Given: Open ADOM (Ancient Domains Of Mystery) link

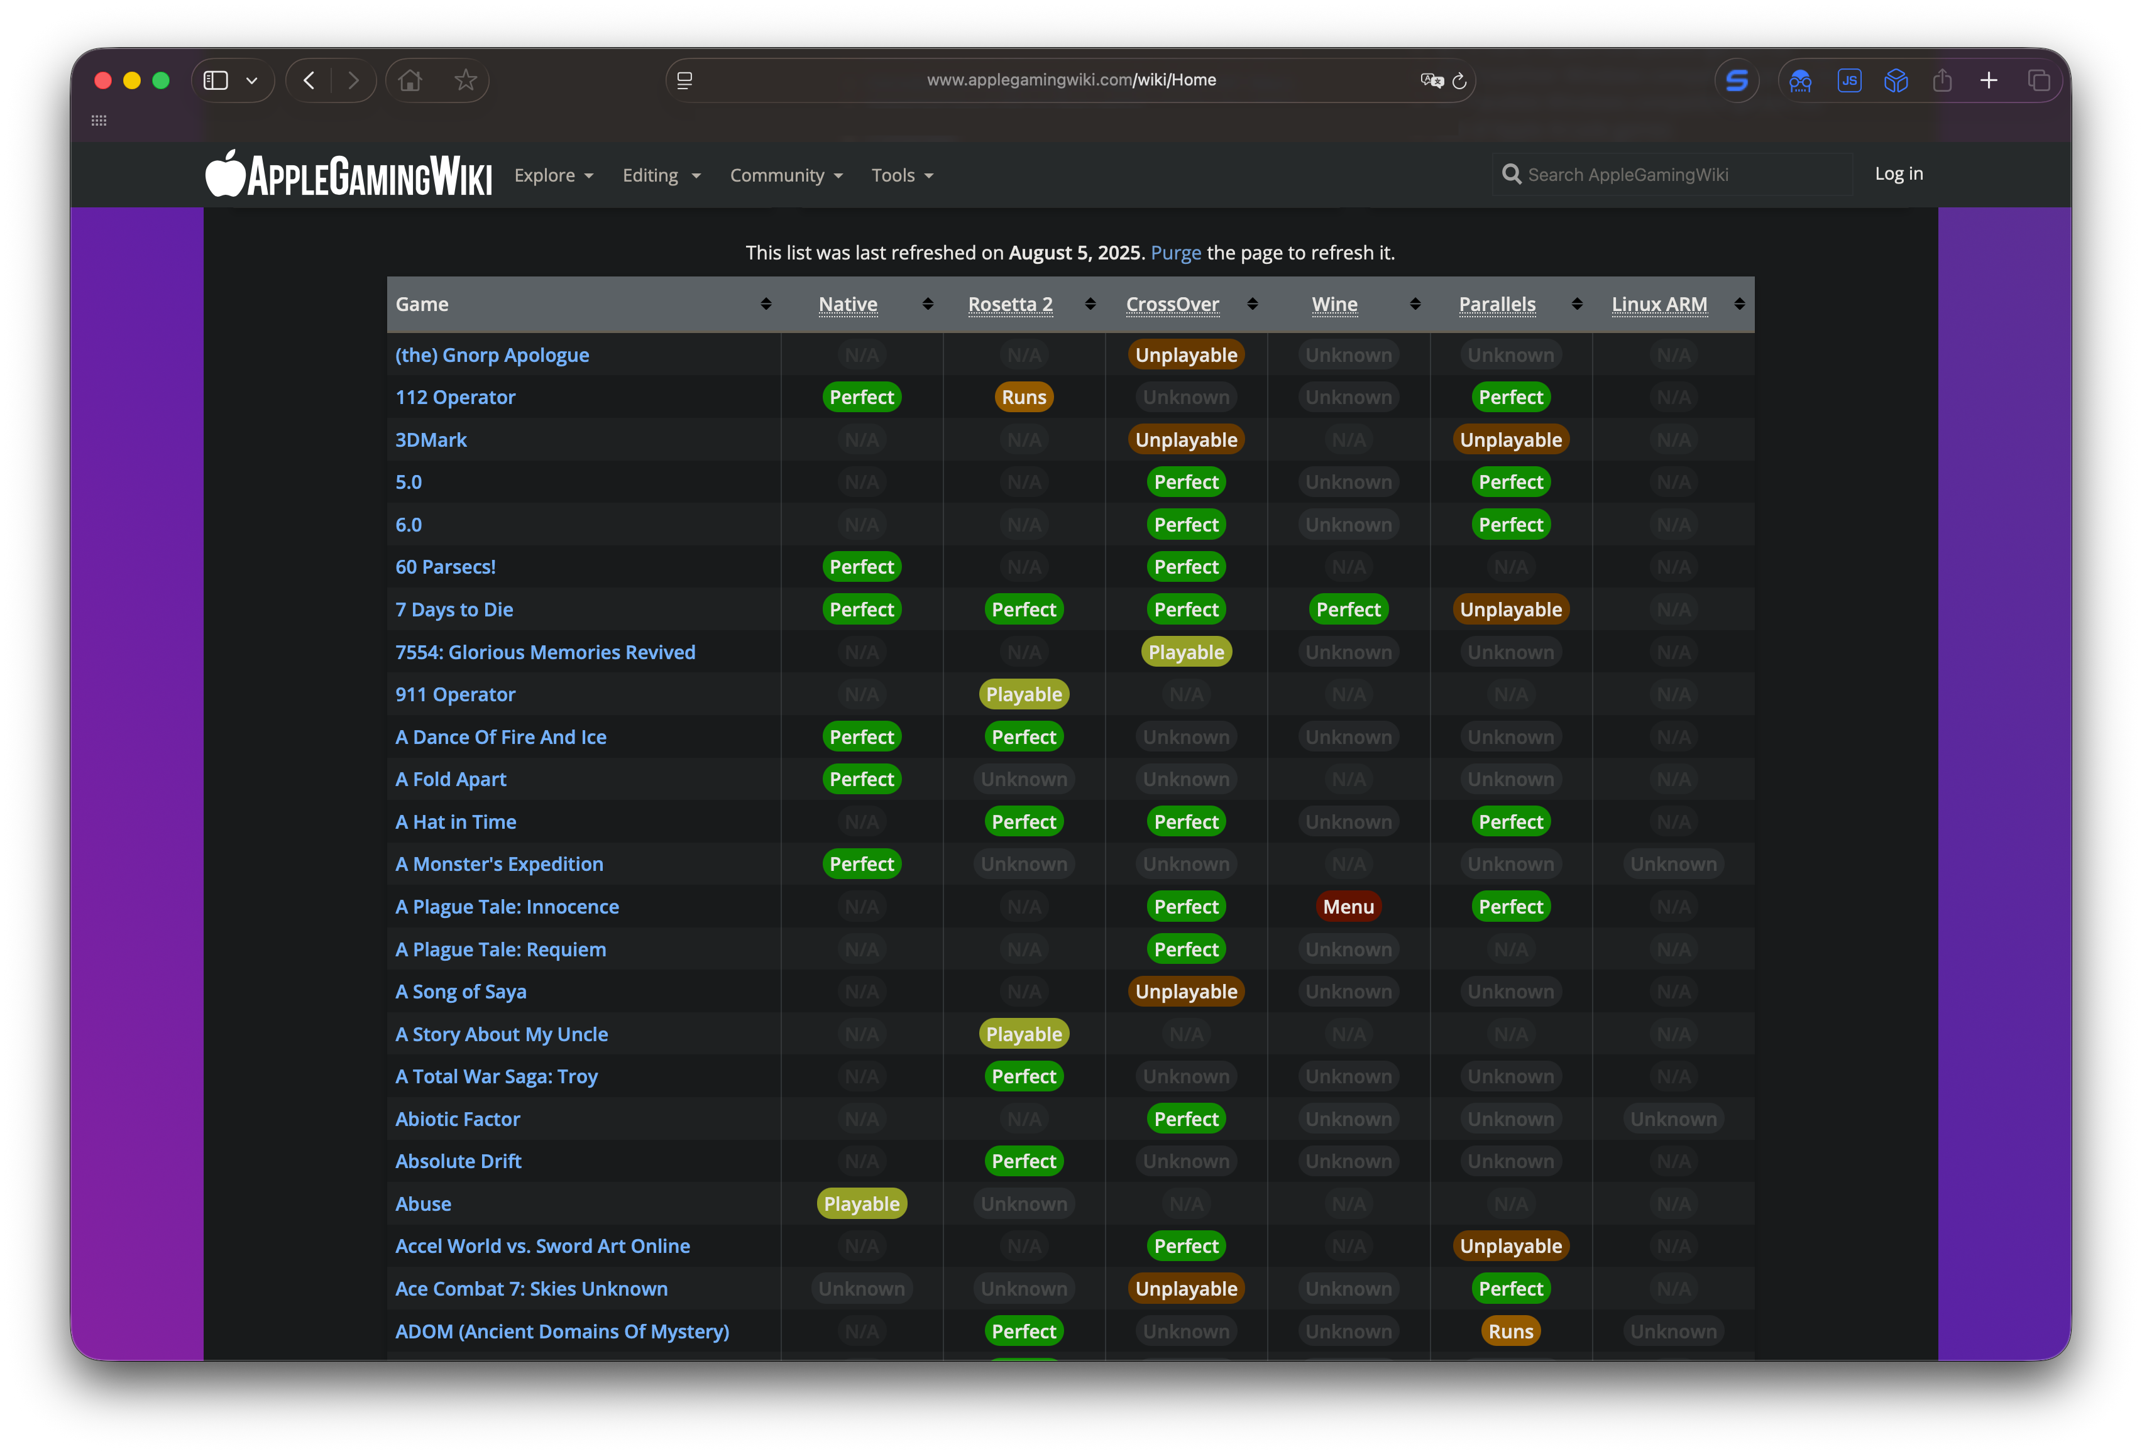Looking at the screenshot, I should point(563,1331).
